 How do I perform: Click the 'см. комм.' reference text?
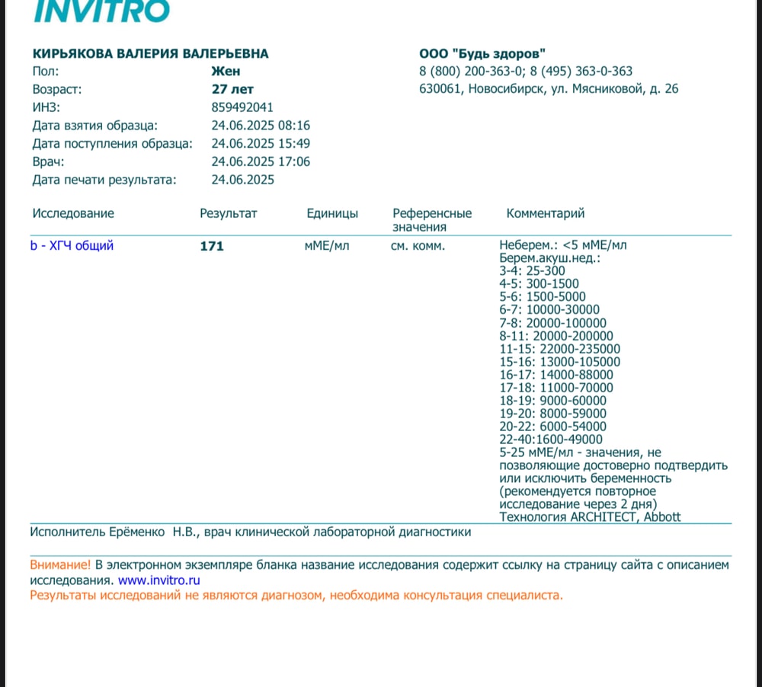pyautogui.click(x=418, y=246)
